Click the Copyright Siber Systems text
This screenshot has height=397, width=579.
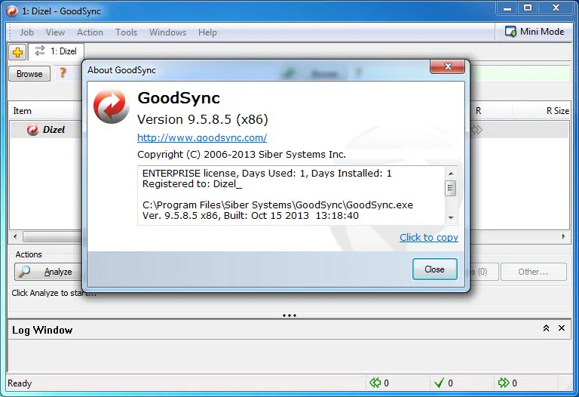(x=241, y=154)
